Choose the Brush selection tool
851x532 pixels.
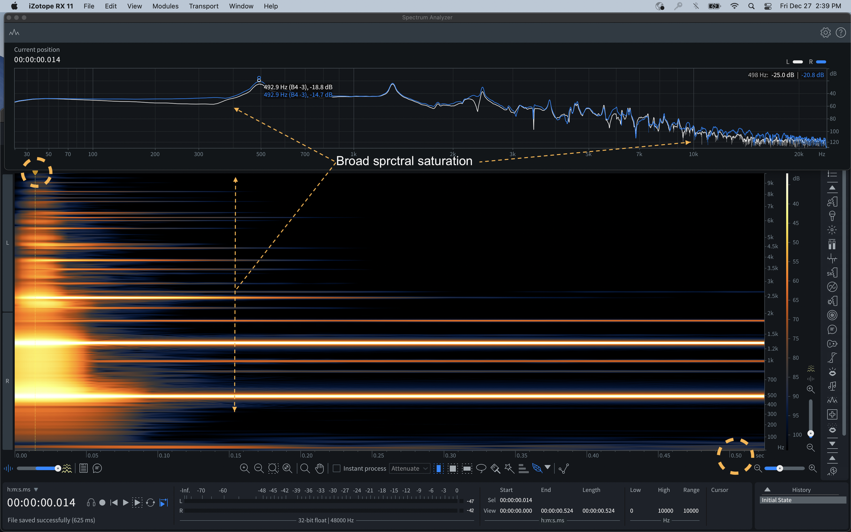point(495,468)
